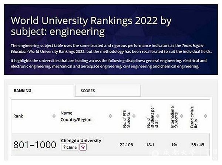
Task: Click the Name header label
Action: click(66, 113)
